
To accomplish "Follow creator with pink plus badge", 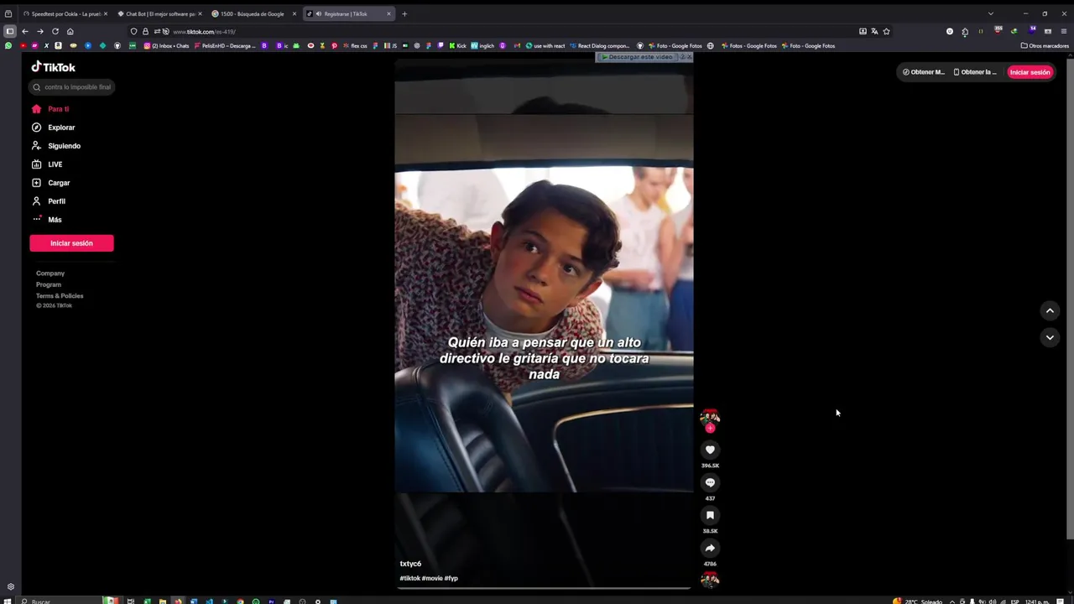I will pyautogui.click(x=710, y=429).
